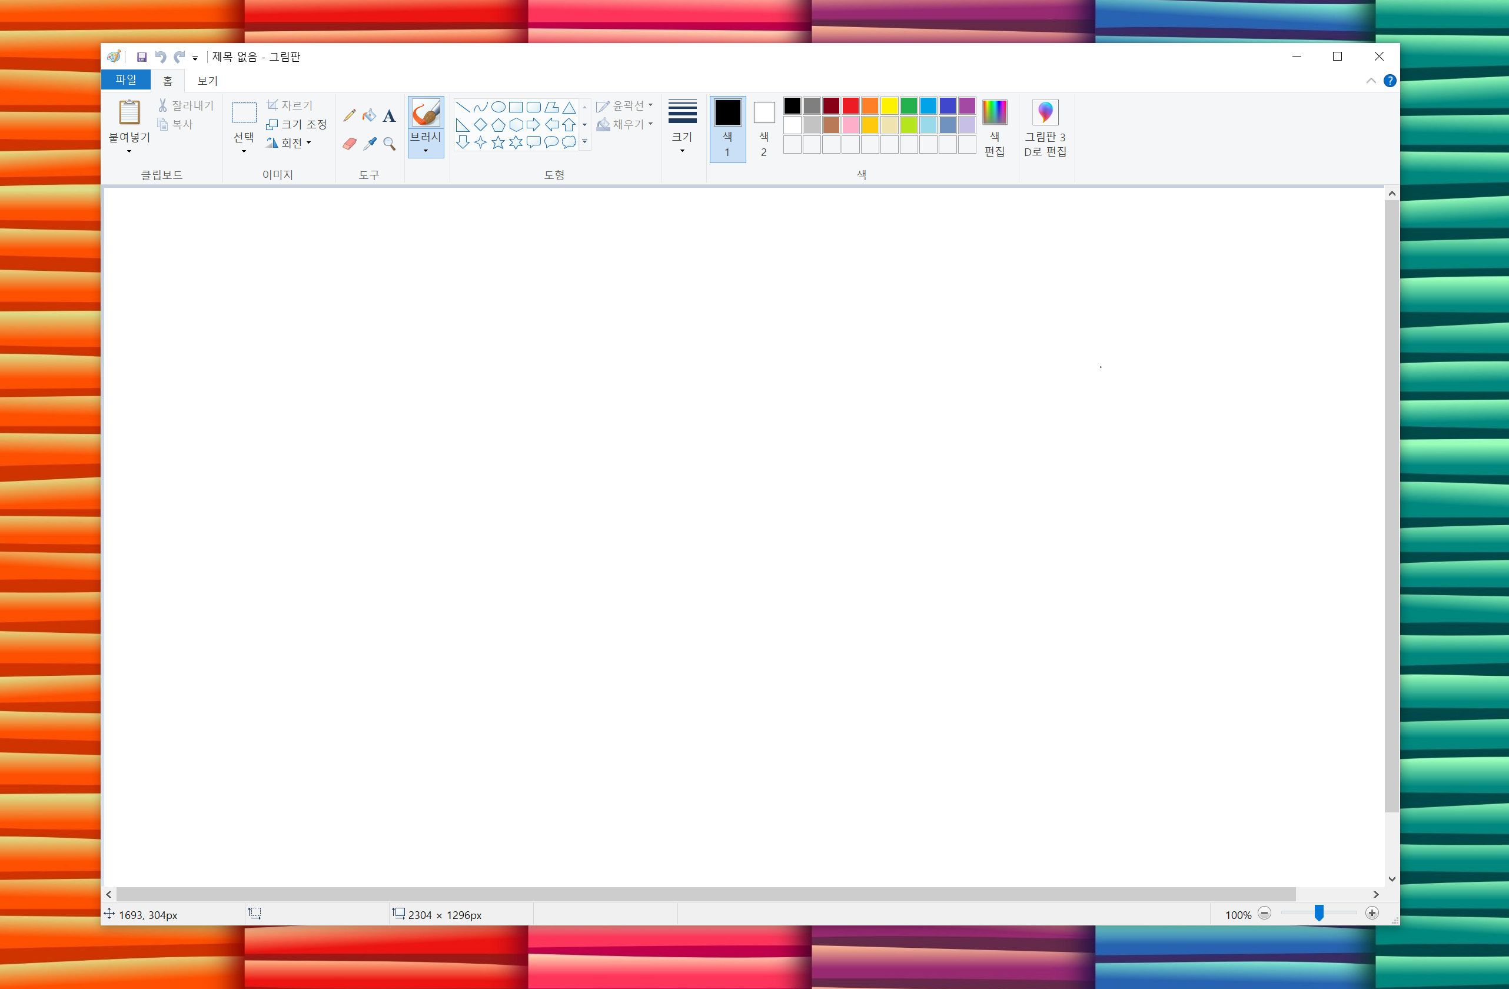1509x989 pixels.
Task: Select the Pencil tool
Action: point(349,115)
